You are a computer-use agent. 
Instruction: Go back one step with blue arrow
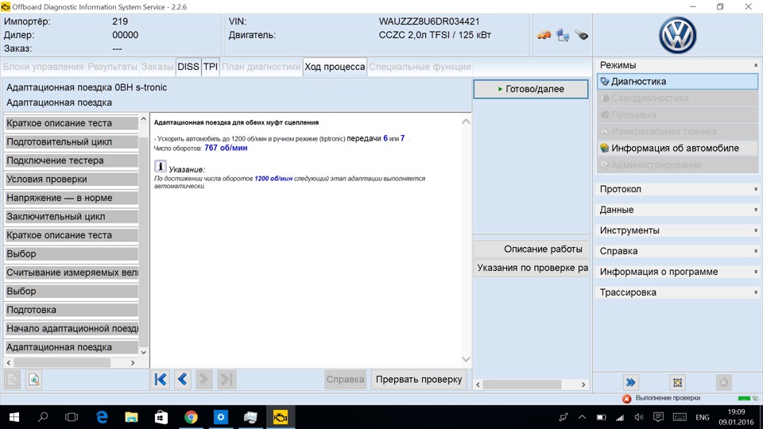[x=183, y=380]
